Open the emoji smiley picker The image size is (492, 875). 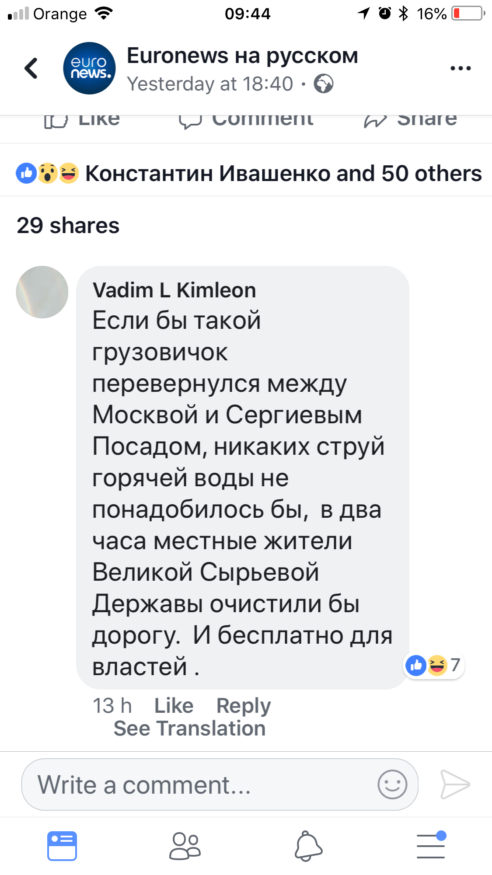point(392,784)
